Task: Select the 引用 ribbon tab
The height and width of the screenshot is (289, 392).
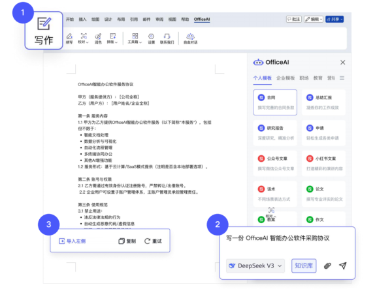Action: [x=134, y=19]
